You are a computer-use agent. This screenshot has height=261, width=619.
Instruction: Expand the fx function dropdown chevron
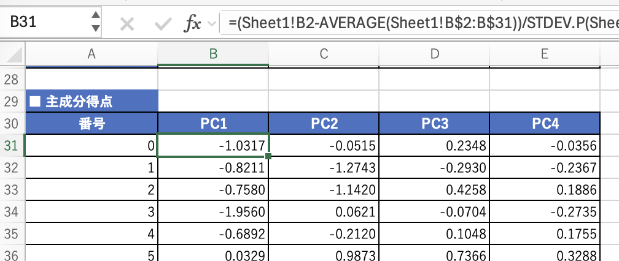(x=212, y=24)
